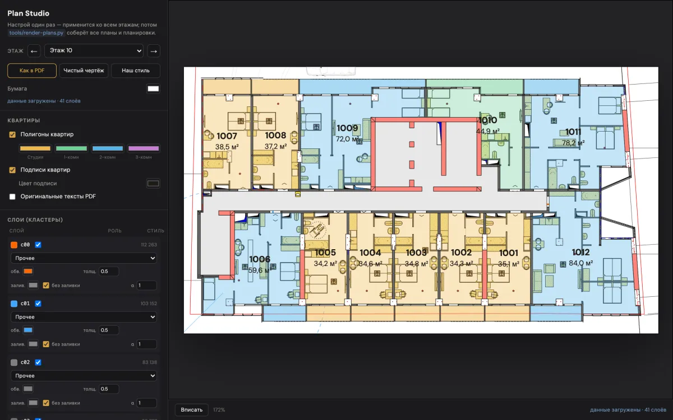
Task: Click the 103 152 count for layer c01
Action: tap(149, 304)
